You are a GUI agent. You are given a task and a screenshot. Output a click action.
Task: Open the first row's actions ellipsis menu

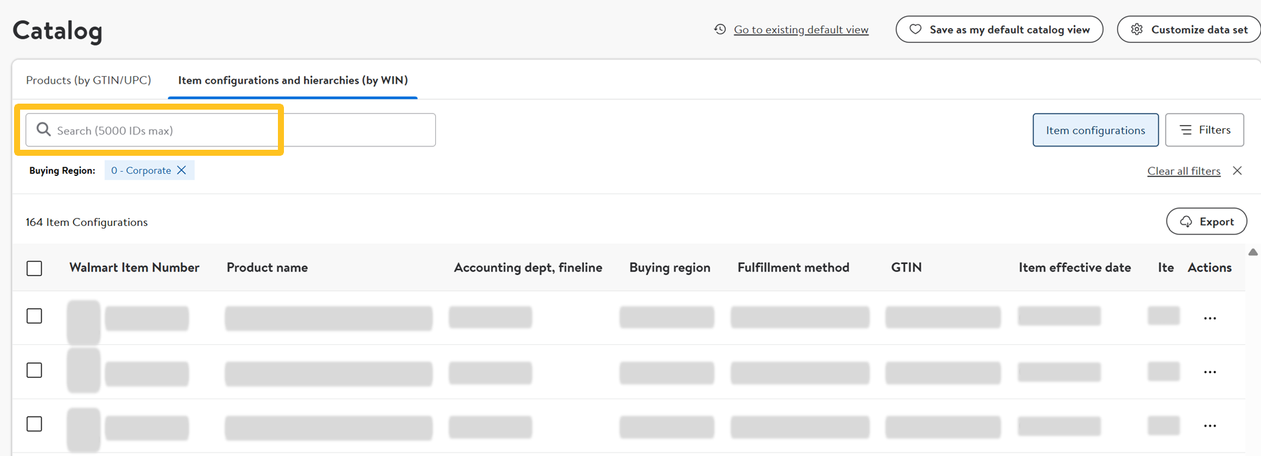pos(1209,318)
